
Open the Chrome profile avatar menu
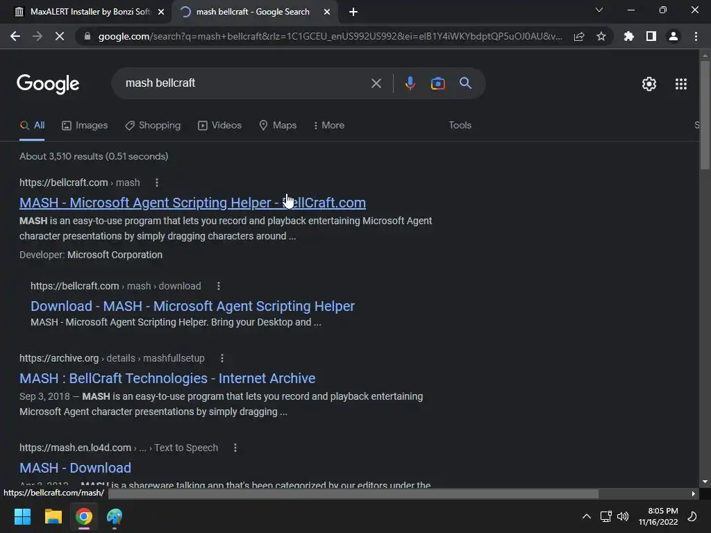coord(674,36)
